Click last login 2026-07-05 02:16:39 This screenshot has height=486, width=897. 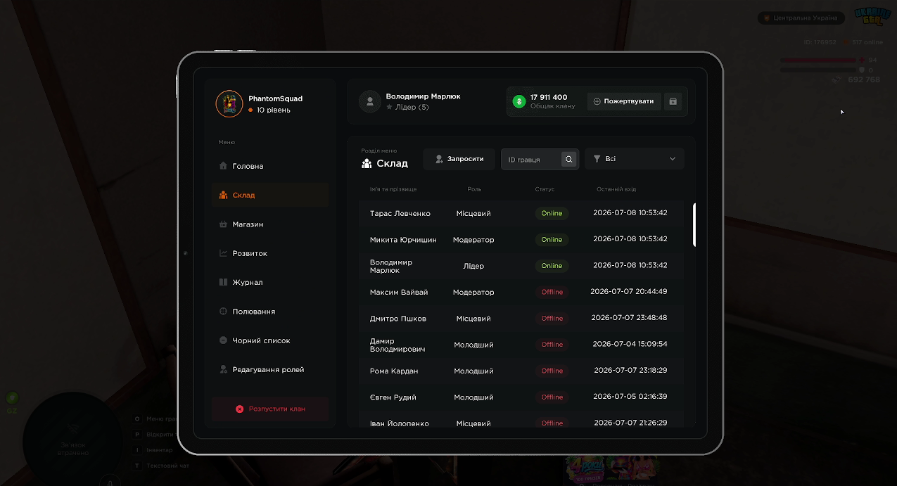click(630, 397)
